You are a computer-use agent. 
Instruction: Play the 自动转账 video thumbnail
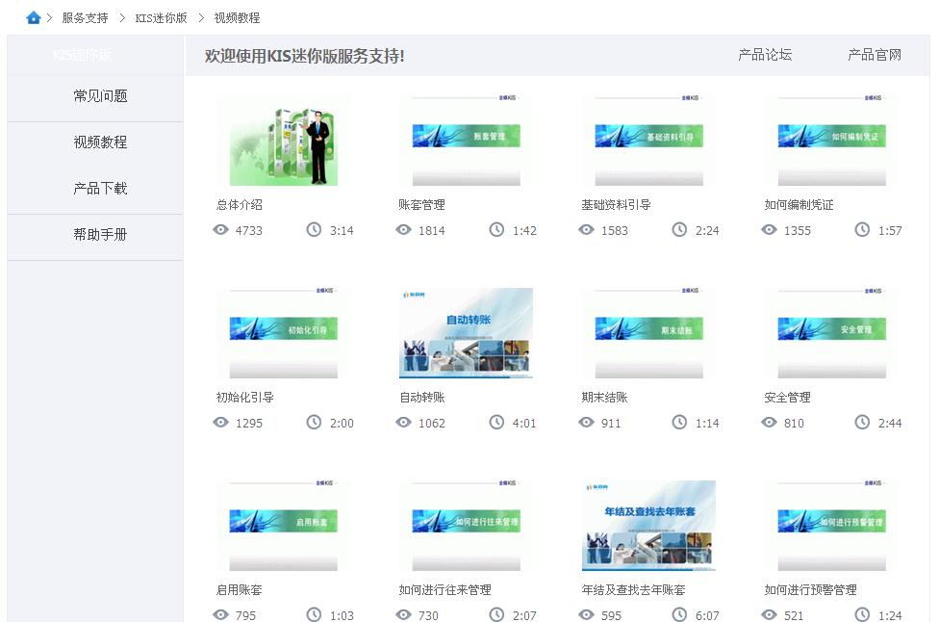(x=467, y=334)
